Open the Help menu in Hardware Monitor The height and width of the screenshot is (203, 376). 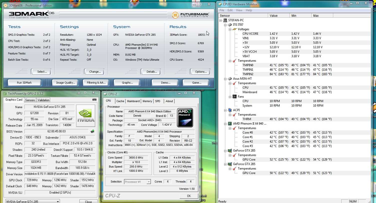click(x=249, y=10)
